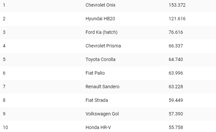The width and height of the screenshot is (216, 132).
Task: Click the number 59.449
Action: pos(176,100)
